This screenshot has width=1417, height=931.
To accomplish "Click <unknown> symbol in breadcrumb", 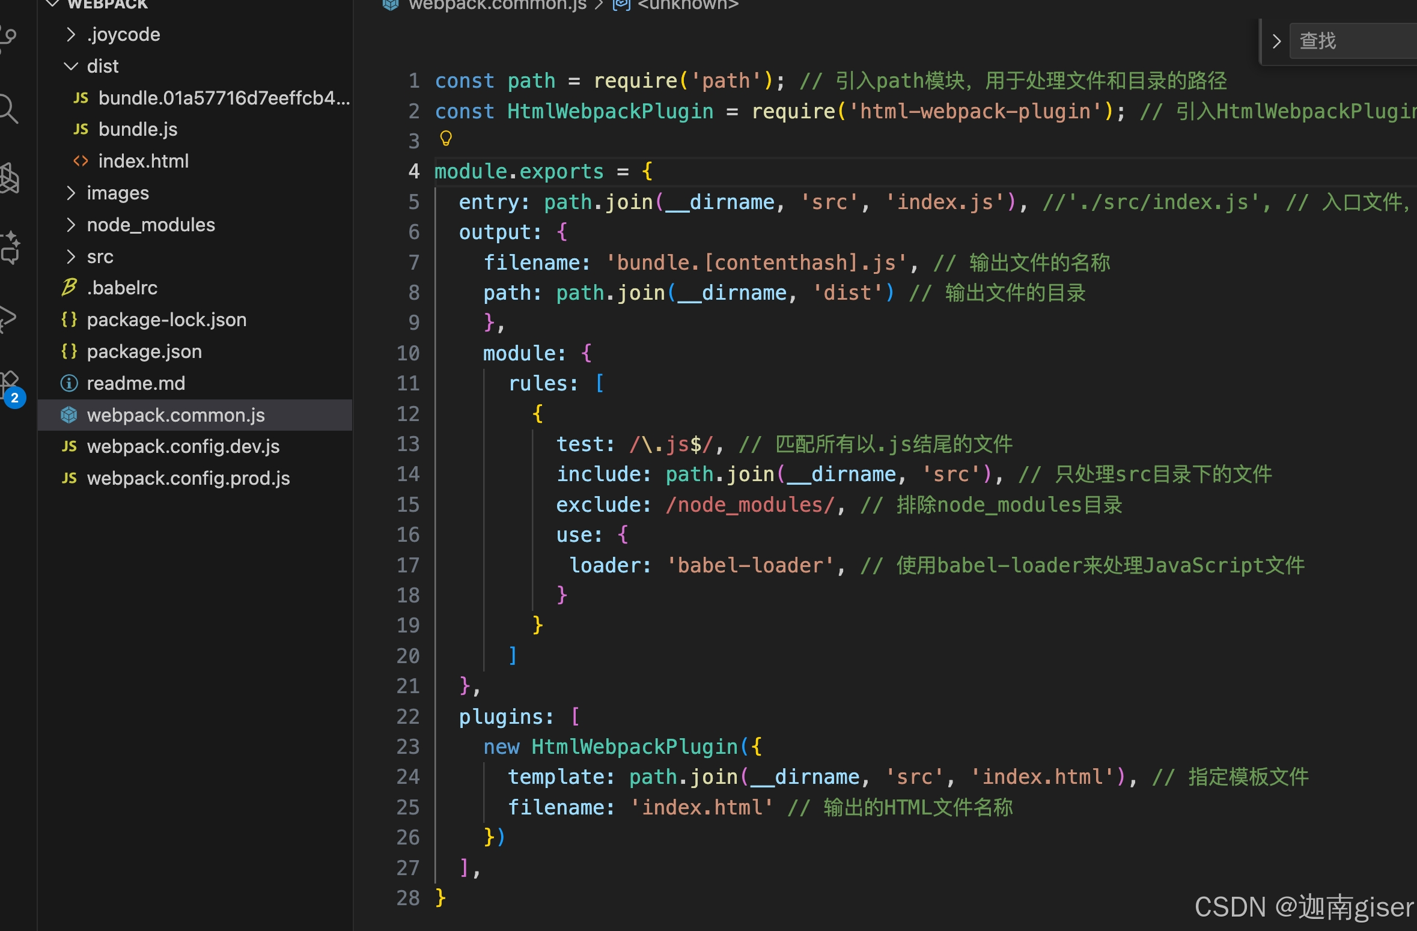I will coord(687,5).
